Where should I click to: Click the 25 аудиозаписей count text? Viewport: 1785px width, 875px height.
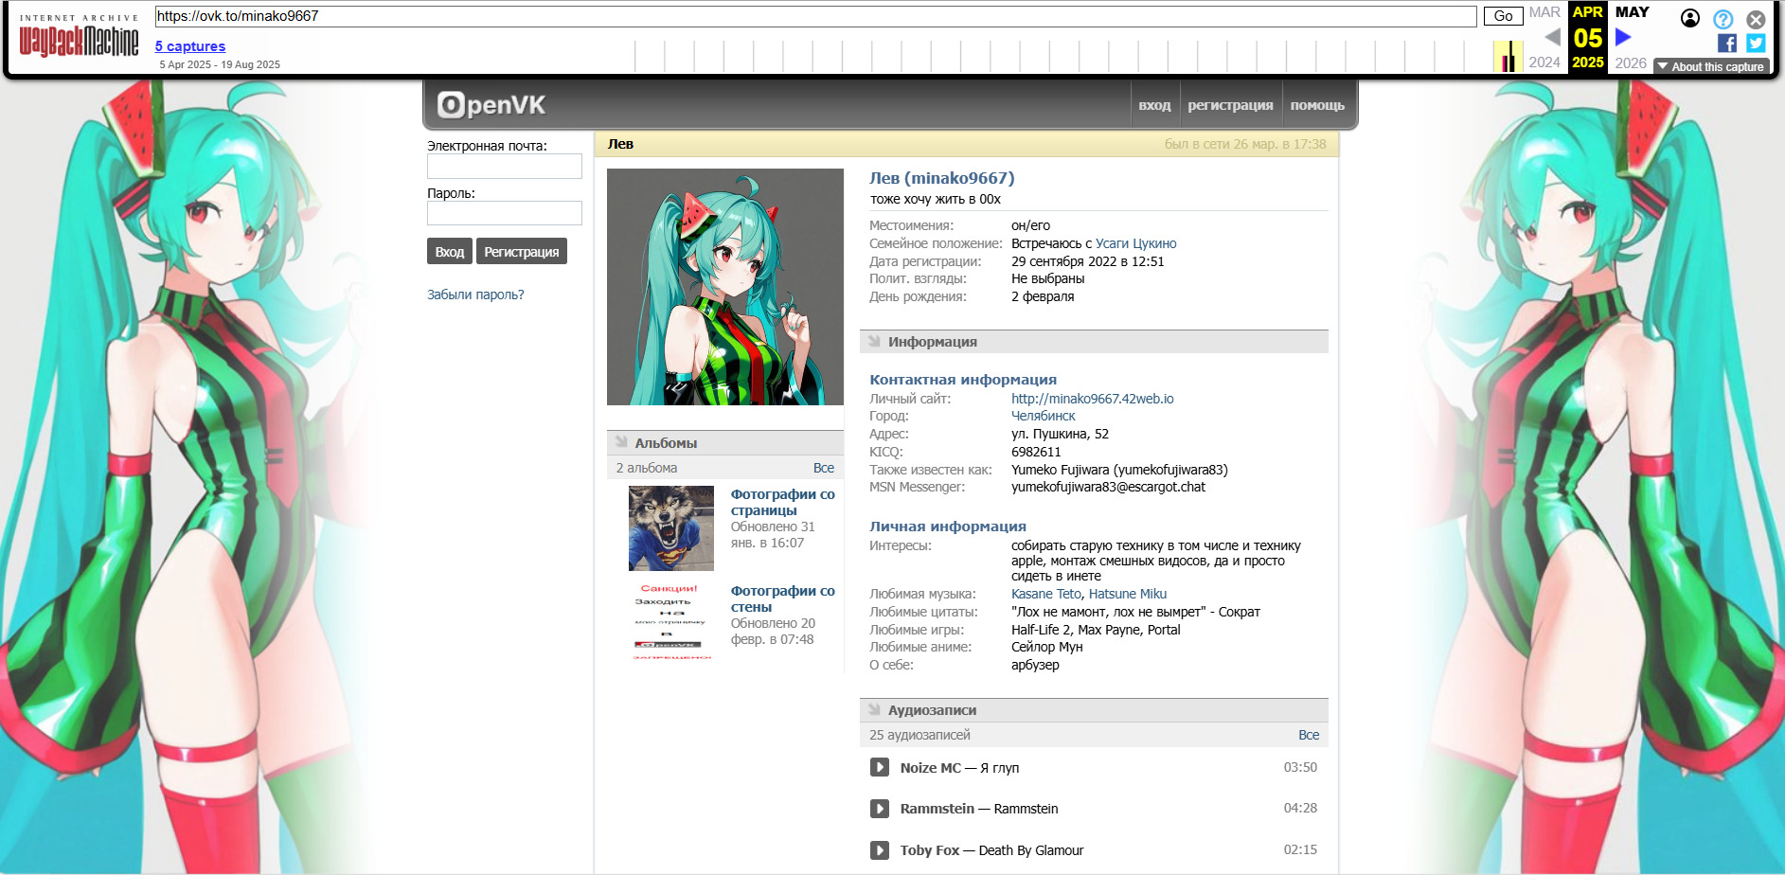point(919,735)
